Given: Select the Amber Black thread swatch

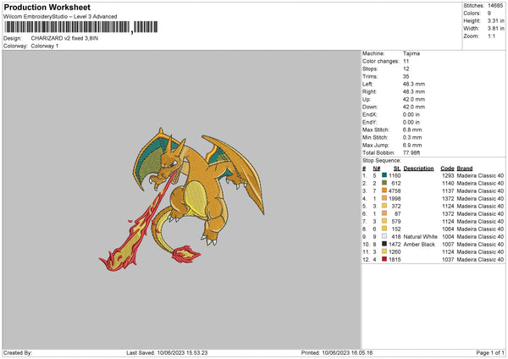Looking at the screenshot, I should (x=385, y=244).
